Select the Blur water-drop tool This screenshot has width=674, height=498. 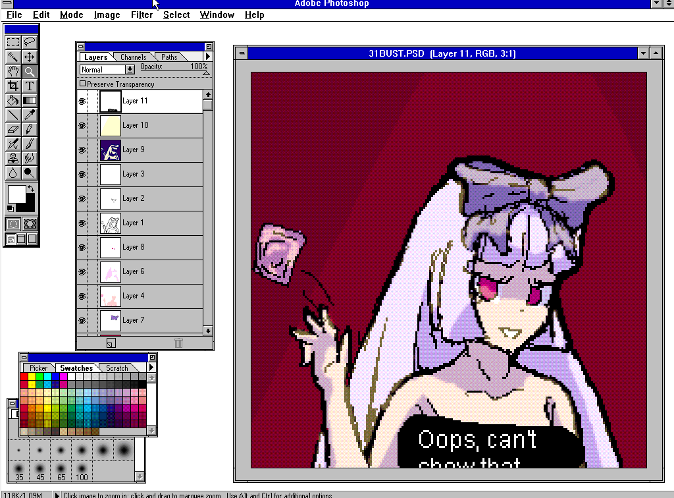point(13,173)
